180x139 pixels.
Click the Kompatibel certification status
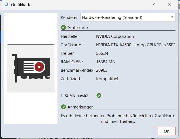(107, 79)
